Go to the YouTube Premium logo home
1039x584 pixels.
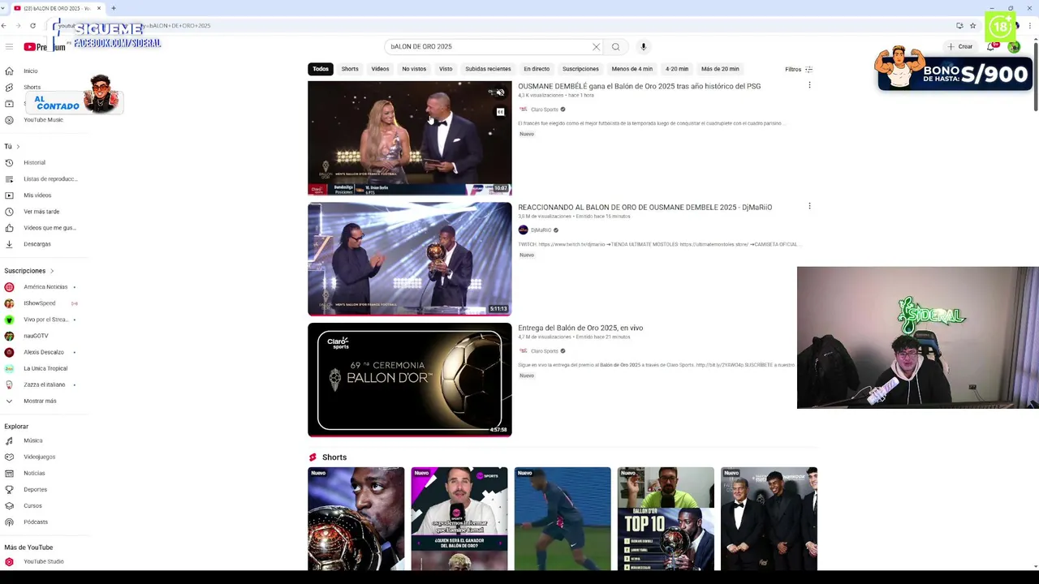44,47
